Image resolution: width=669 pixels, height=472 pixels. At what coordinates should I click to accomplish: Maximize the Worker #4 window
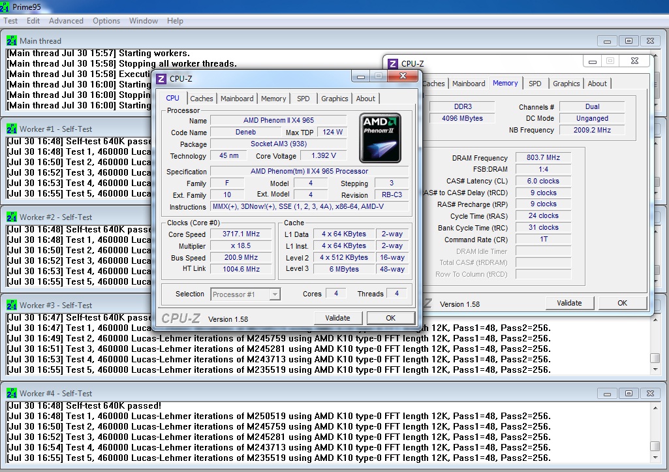pyautogui.click(x=629, y=394)
